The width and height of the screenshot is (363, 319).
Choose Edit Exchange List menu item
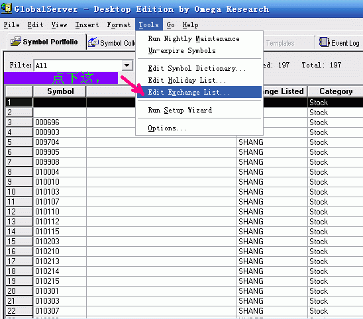point(199,92)
